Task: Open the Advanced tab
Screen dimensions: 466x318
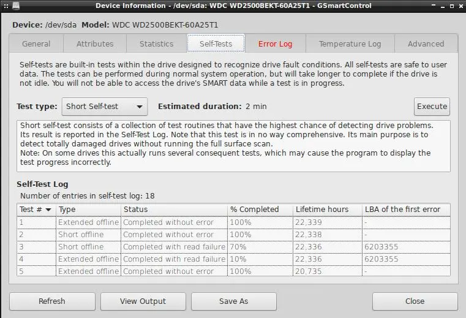Action: (x=426, y=44)
